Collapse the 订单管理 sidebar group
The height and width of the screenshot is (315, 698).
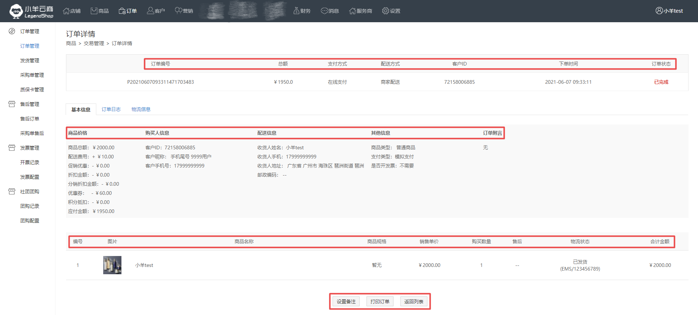(x=29, y=31)
